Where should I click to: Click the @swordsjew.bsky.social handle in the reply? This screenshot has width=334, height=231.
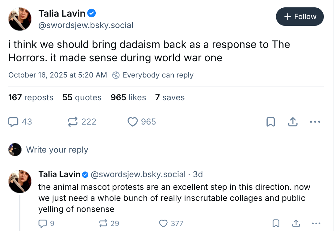click(x=138, y=174)
